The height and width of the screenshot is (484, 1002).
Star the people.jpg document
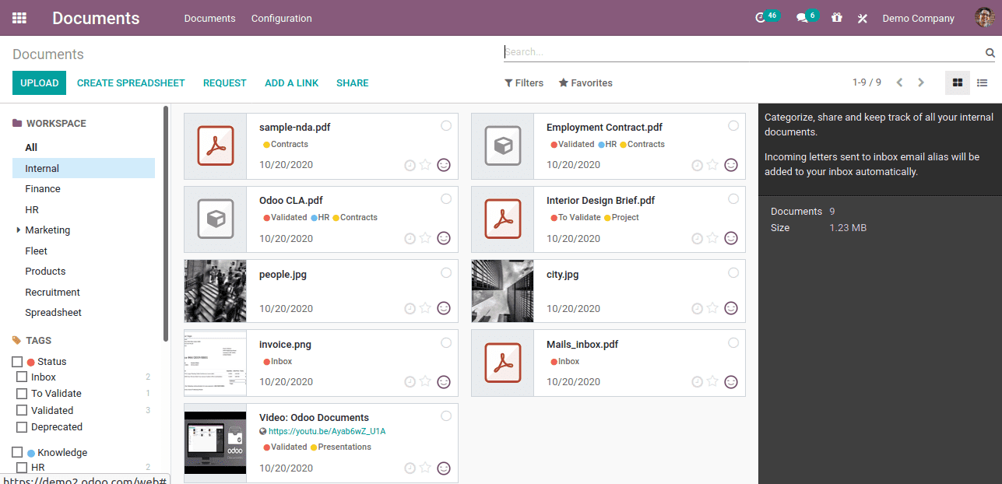coord(425,308)
